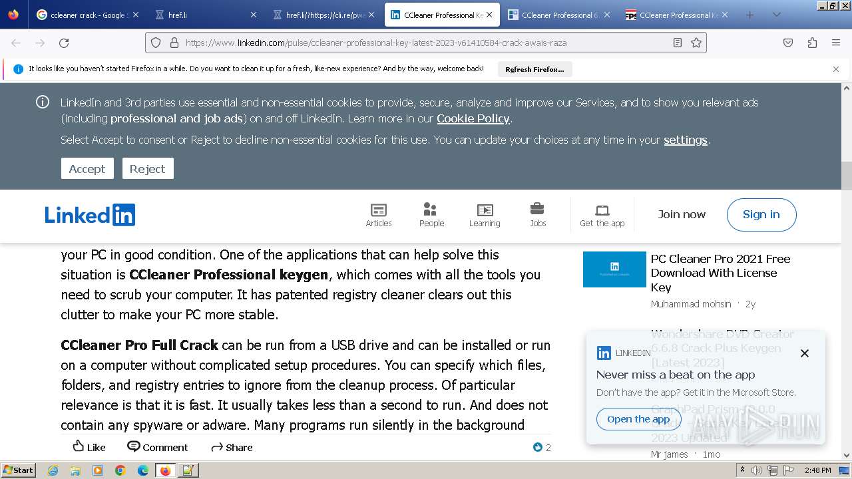
Task: Open the Save to Pocket icon
Action: tap(788, 43)
